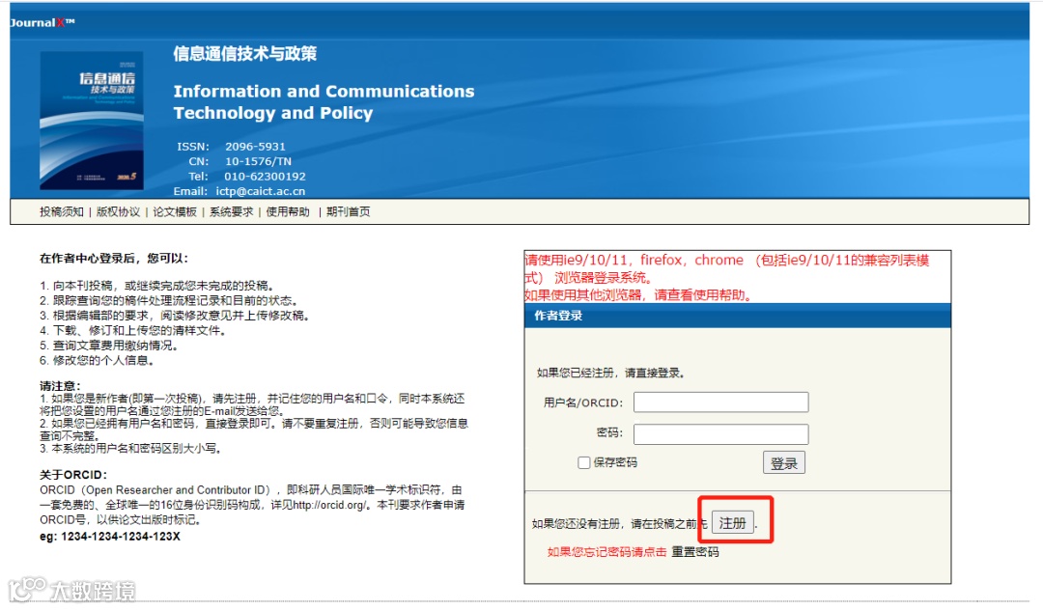Click list item 4. 下载、修订和上传您的清样文件
The width and height of the screenshot is (1043, 610).
[x=132, y=330]
